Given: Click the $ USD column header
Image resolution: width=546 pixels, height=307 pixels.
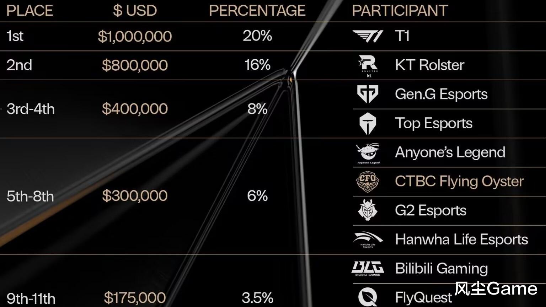Looking at the screenshot, I should 135,11.
